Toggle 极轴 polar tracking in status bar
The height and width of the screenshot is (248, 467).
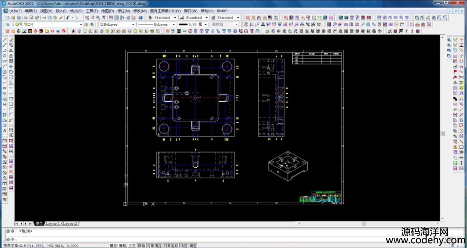pyautogui.click(x=141, y=246)
